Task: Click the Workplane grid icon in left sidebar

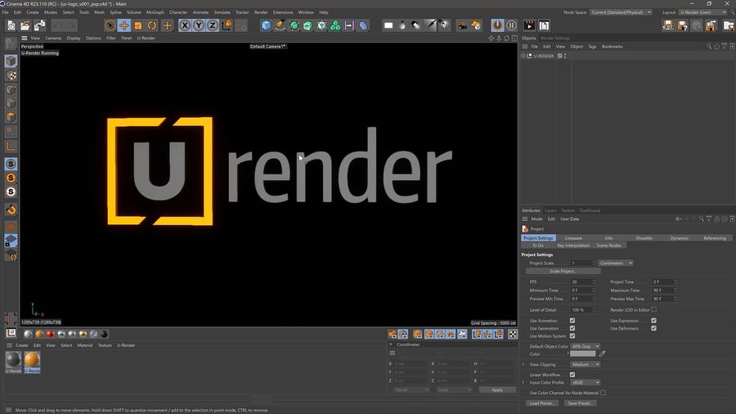Action: pos(11,227)
